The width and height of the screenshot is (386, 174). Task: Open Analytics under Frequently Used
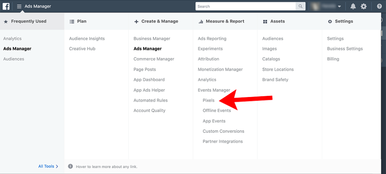(x=12, y=38)
